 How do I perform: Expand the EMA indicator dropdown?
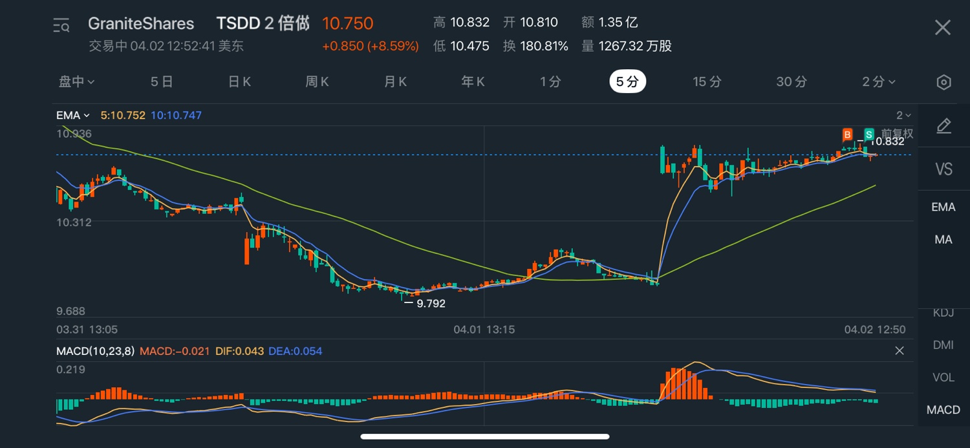(x=72, y=116)
